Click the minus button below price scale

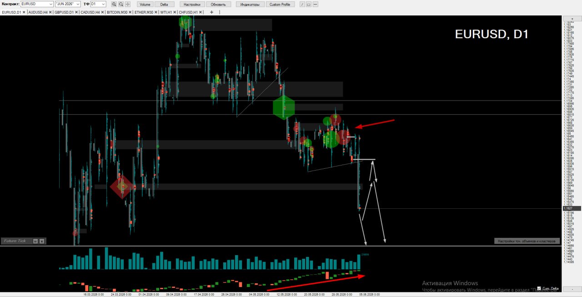coord(572,289)
